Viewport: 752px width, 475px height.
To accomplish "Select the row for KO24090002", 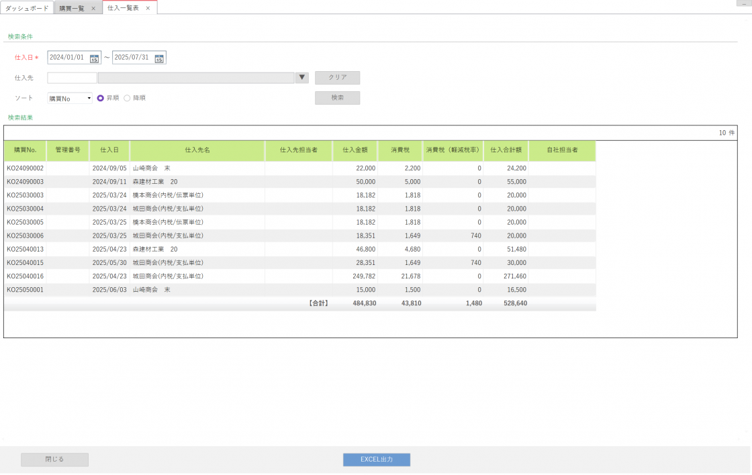I will tap(25, 168).
